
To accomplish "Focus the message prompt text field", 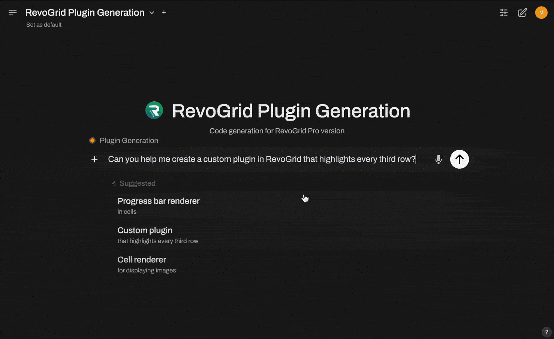I will coord(262,159).
